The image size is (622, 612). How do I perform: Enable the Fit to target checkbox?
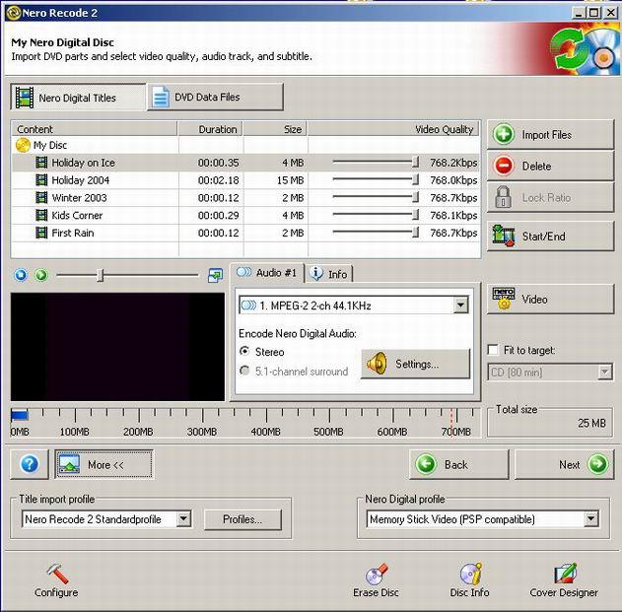pyautogui.click(x=494, y=351)
